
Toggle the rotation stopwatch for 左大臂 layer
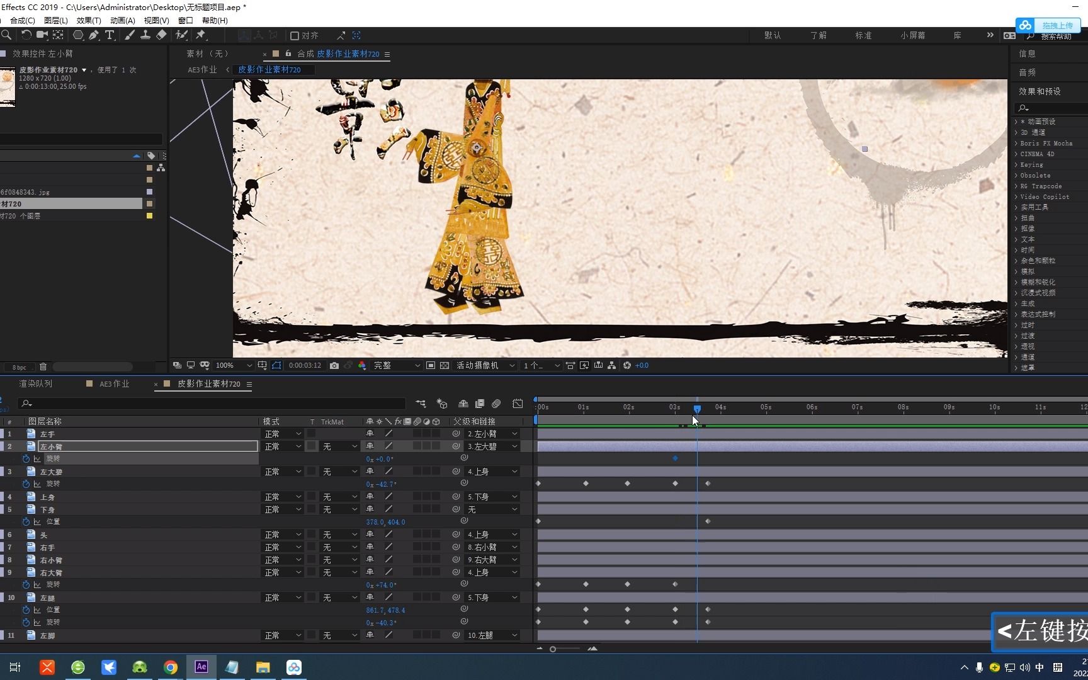pos(26,484)
